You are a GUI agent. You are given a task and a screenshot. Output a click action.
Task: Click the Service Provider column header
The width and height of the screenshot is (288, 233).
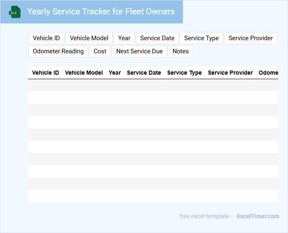click(x=230, y=73)
